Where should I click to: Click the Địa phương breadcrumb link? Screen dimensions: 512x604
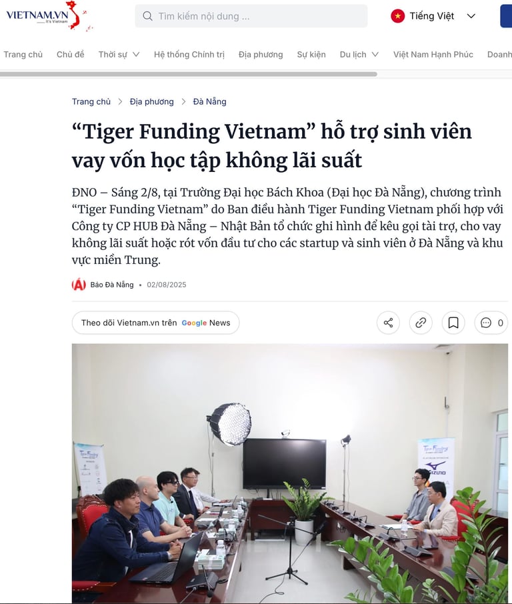152,102
